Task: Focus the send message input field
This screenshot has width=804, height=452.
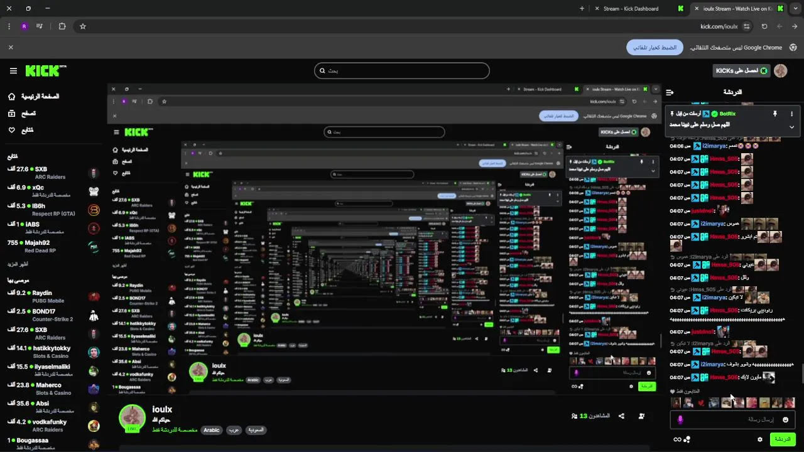Action: point(734,419)
